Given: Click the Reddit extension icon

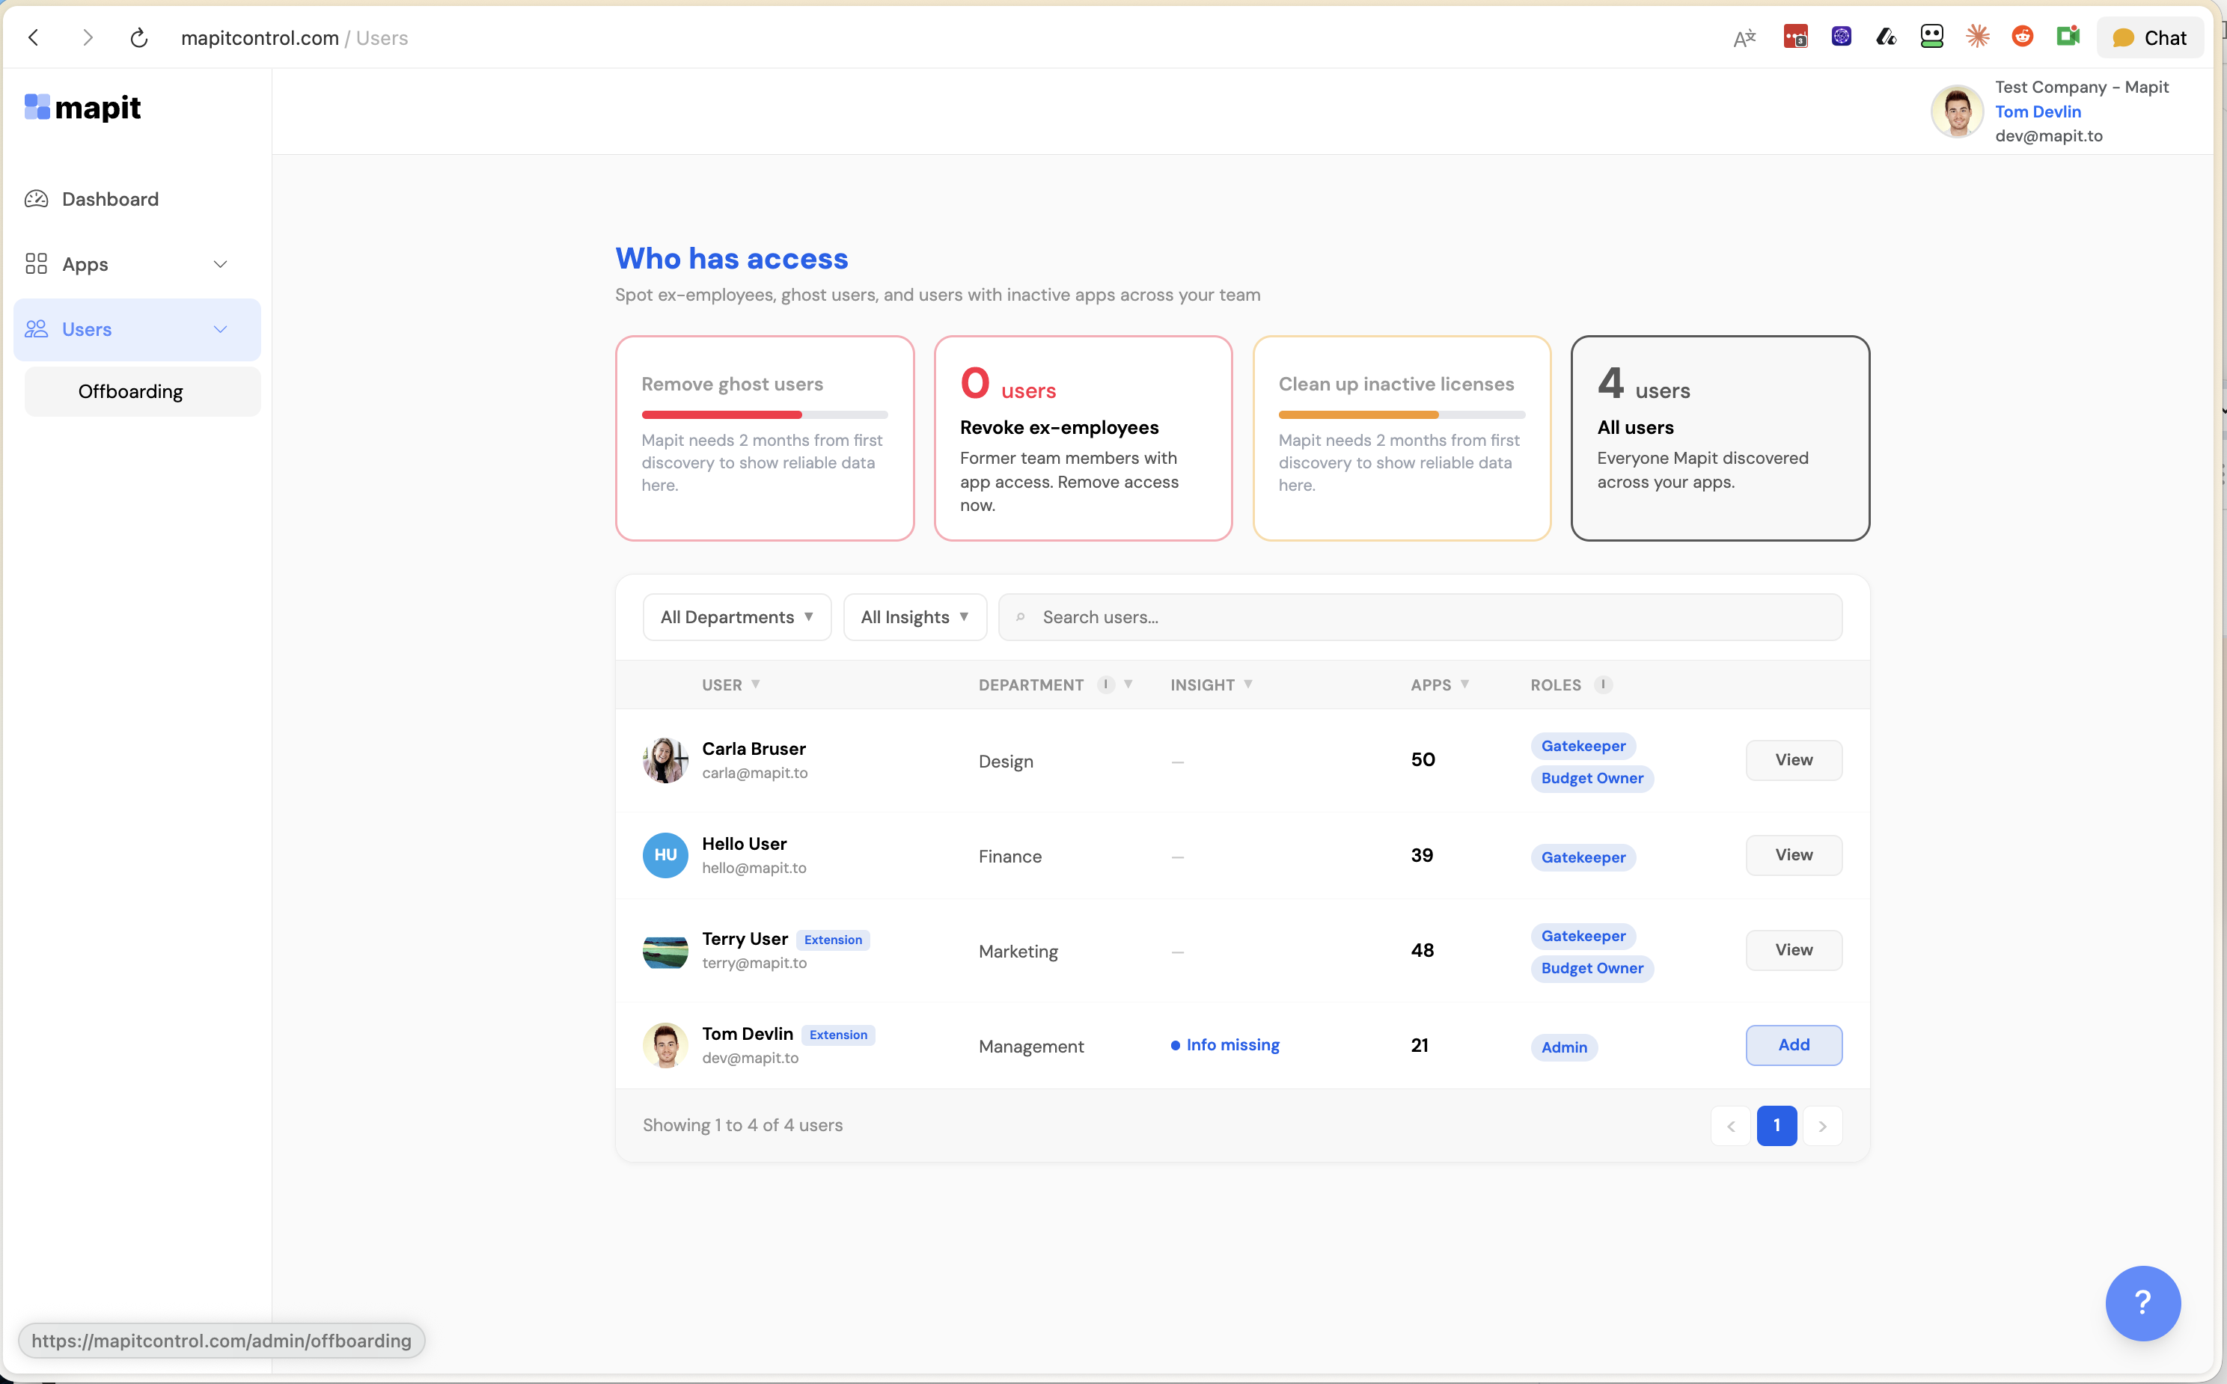Looking at the screenshot, I should [2022, 37].
